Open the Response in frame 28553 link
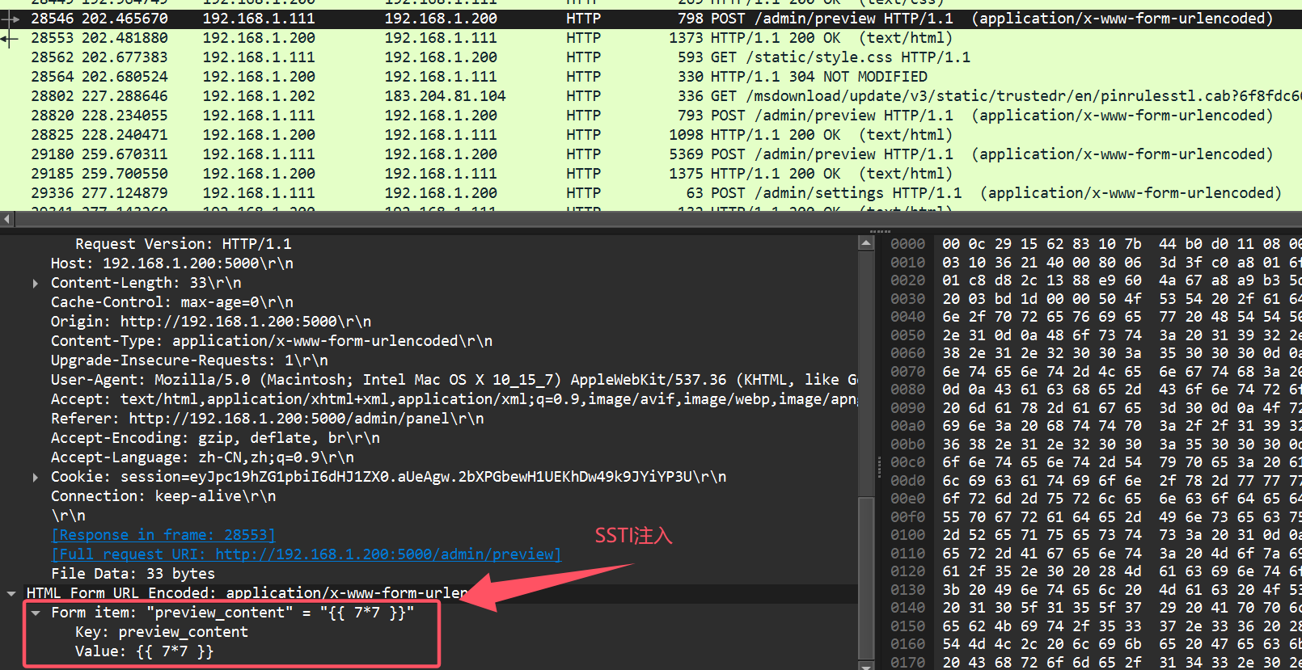 pyautogui.click(x=163, y=535)
